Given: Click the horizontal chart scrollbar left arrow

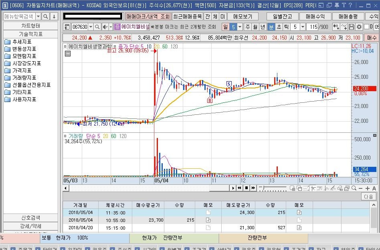Looking at the screenshot, I should [x=65, y=188].
